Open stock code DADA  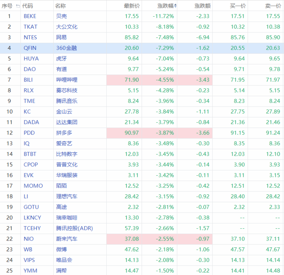[31, 122]
